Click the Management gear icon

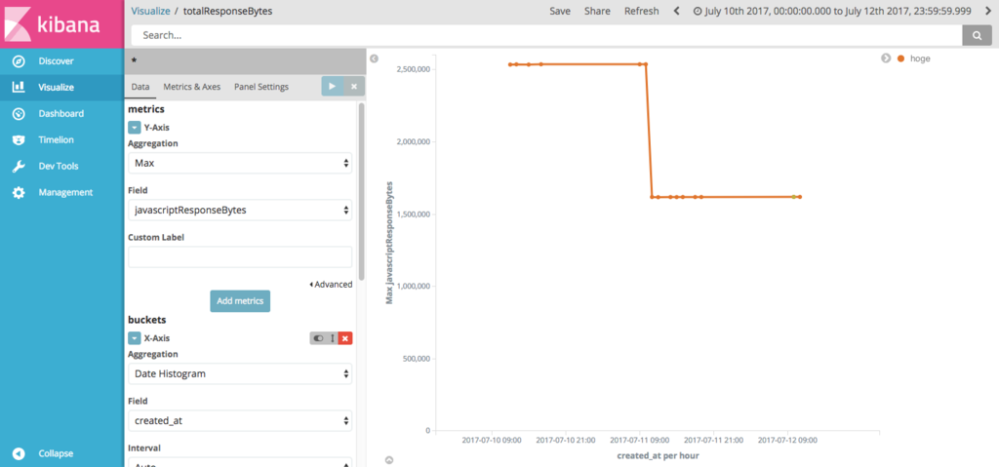(x=20, y=192)
